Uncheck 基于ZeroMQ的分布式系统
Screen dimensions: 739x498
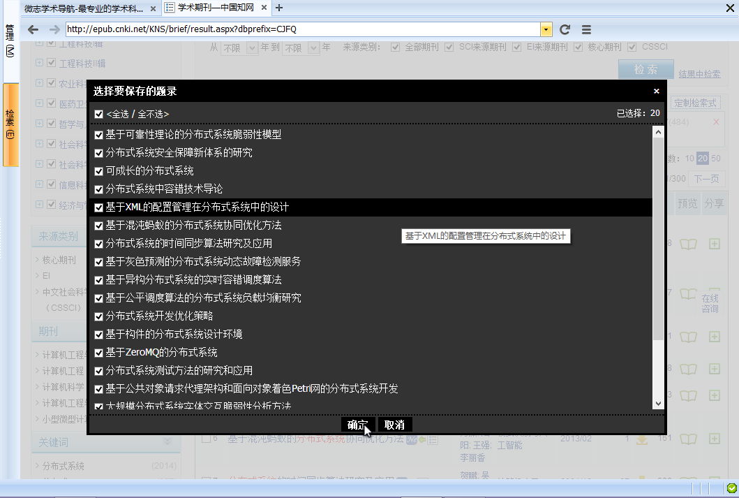coord(98,353)
